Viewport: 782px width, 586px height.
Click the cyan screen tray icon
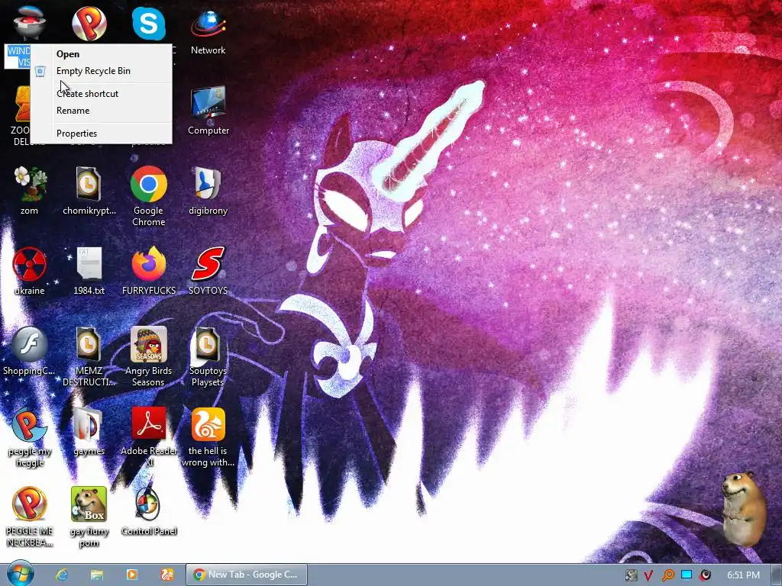pyautogui.click(x=687, y=575)
